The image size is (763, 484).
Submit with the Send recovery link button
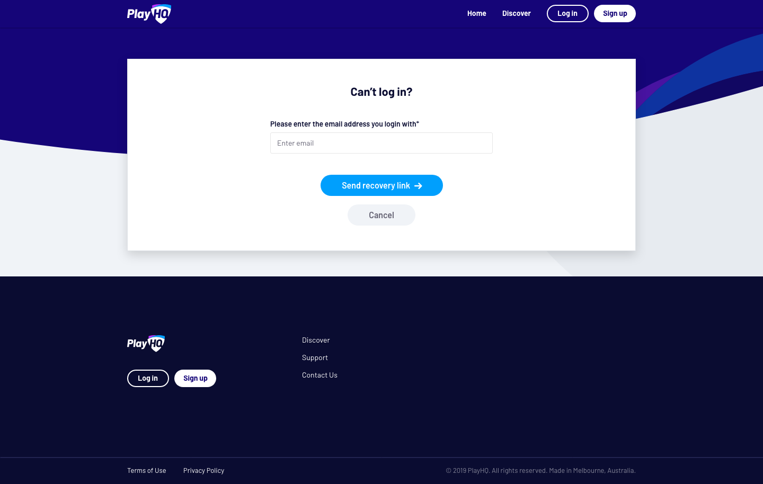pos(381,185)
